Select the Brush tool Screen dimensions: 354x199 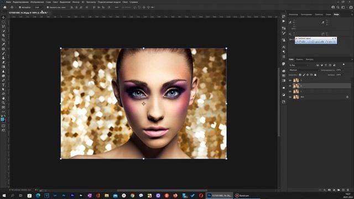tap(3, 54)
